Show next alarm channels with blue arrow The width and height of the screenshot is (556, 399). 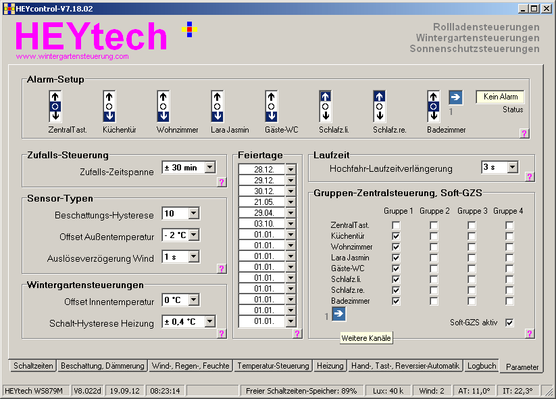[x=455, y=97]
